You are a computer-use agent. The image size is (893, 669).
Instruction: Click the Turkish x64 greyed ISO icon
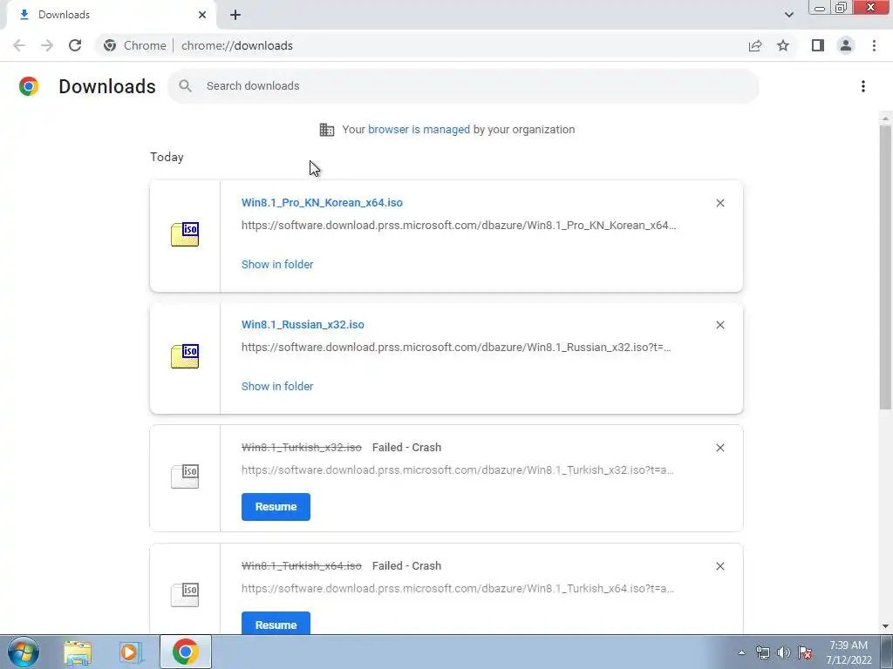[185, 594]
